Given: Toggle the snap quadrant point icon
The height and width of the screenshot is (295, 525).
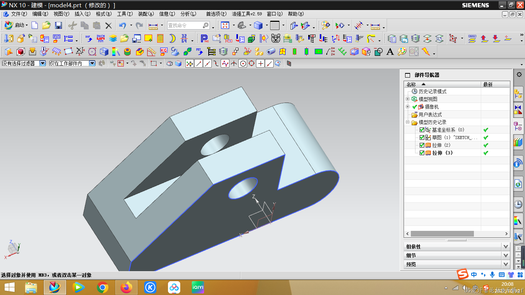Looking at the screenshot, I should coord(251,64).
